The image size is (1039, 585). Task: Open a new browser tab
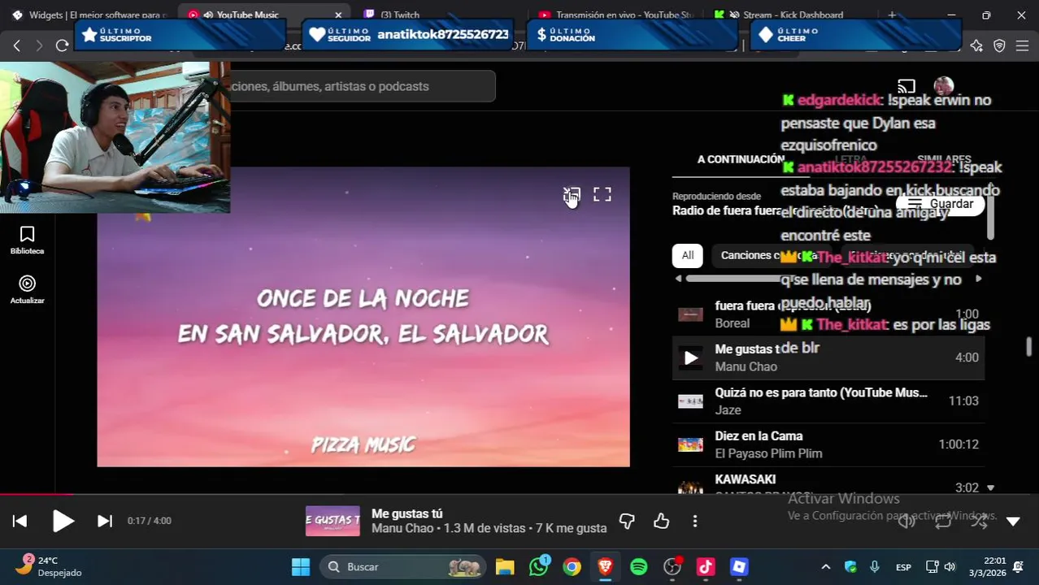tap(892, 15)
